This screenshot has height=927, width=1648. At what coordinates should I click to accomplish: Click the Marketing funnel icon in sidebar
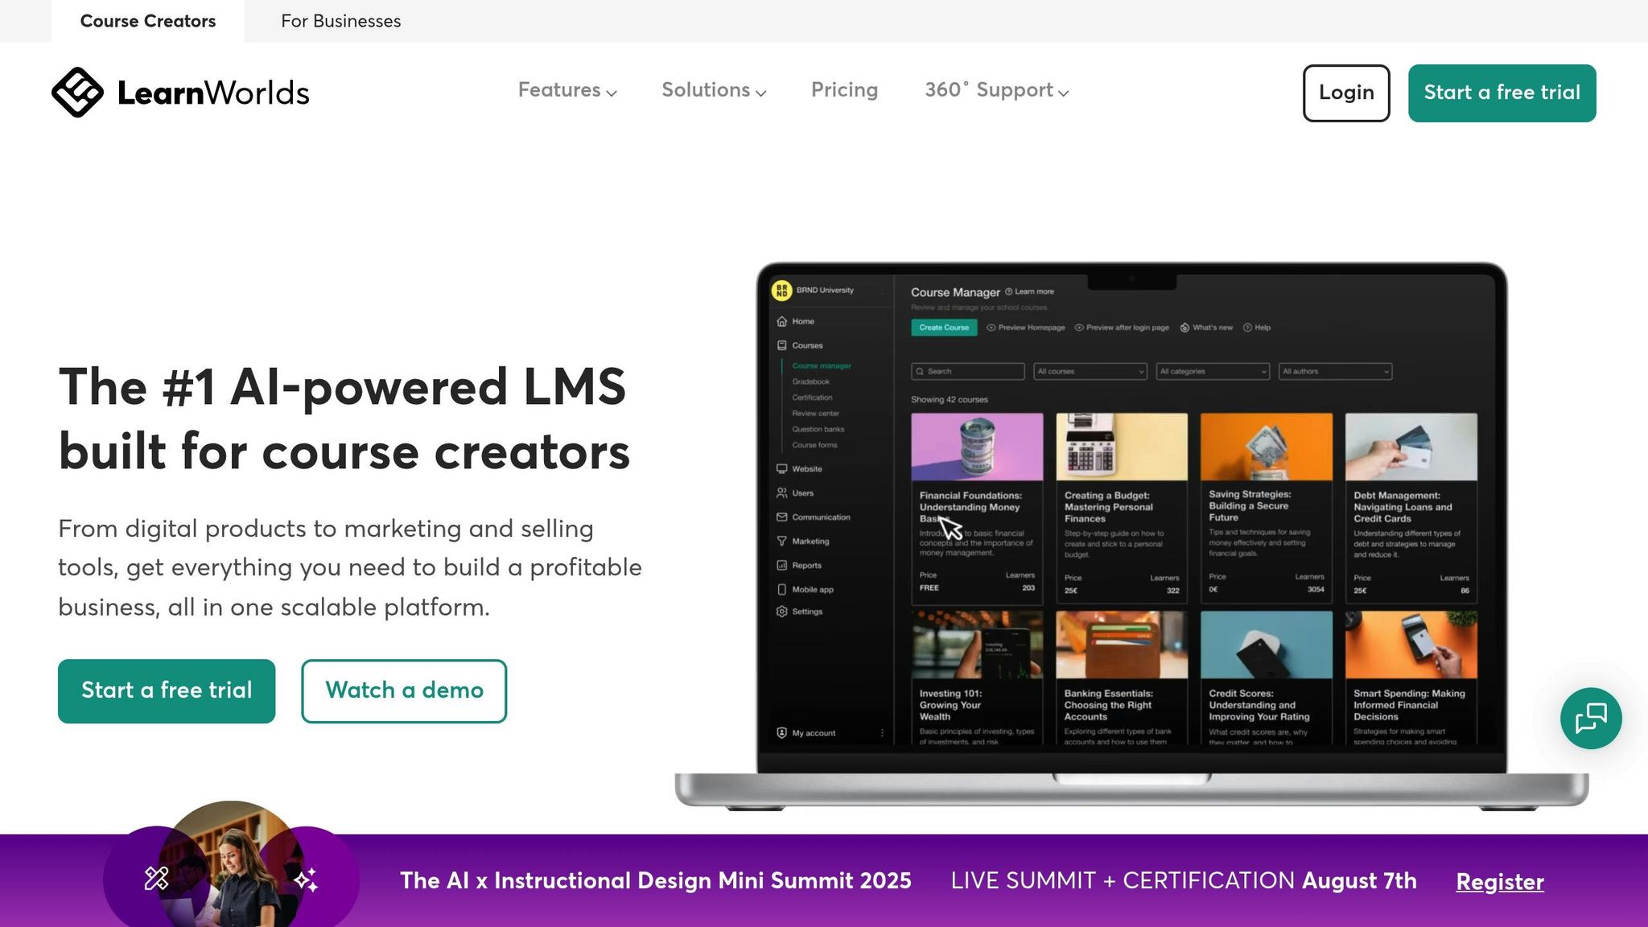coord(781,541)
